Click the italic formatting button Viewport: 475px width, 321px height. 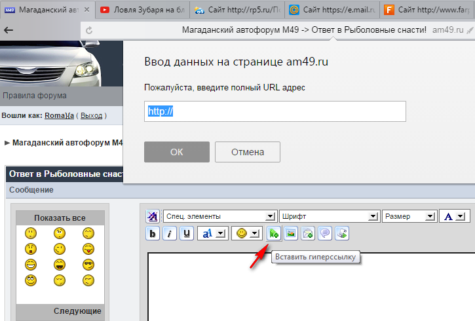pyautogui.click(x=170, y=233)
